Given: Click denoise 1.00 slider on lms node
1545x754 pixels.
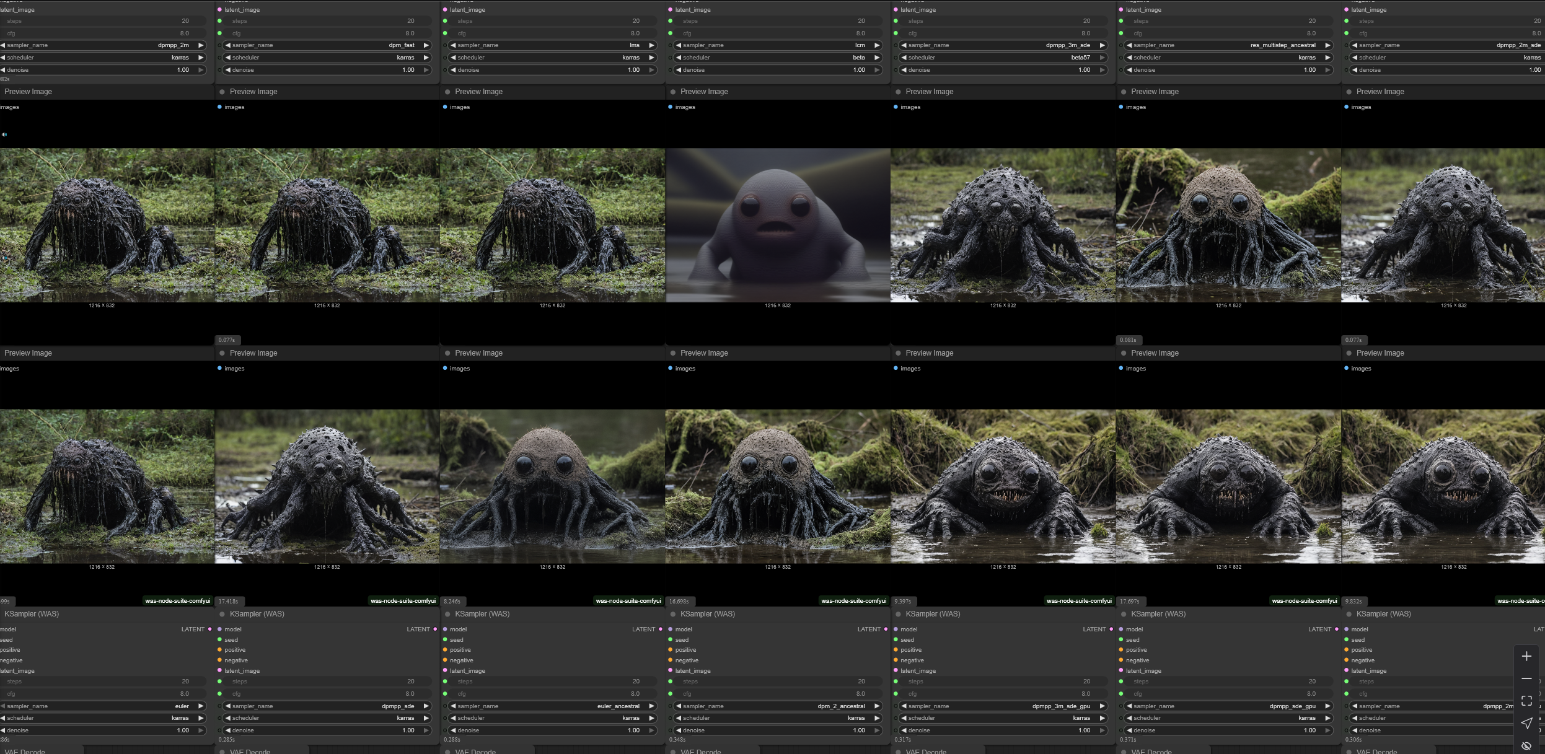Looking at the screenshot, I should [552, 70].
